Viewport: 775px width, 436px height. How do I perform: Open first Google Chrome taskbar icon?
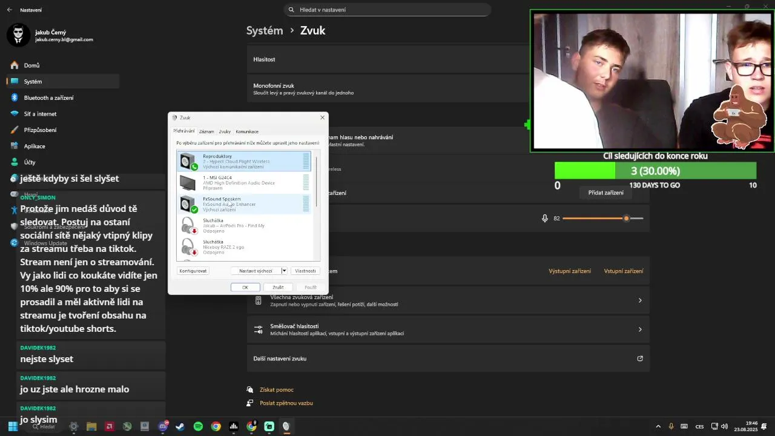[x=216, y=426]
